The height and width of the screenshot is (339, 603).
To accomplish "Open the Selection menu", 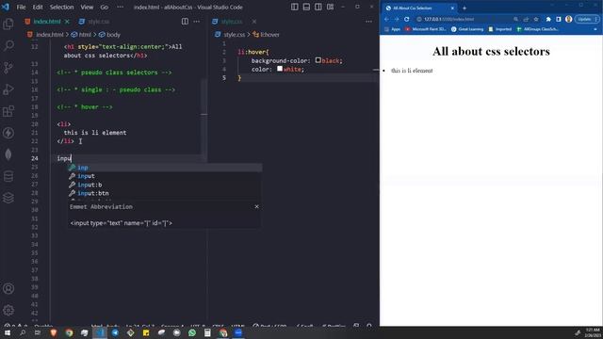I will [61, 7].
